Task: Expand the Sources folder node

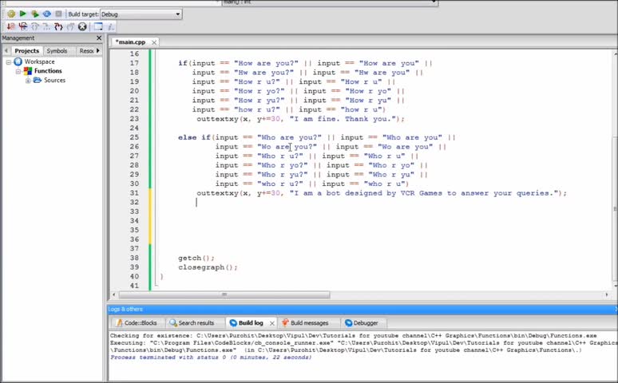Action: [28, 81]
